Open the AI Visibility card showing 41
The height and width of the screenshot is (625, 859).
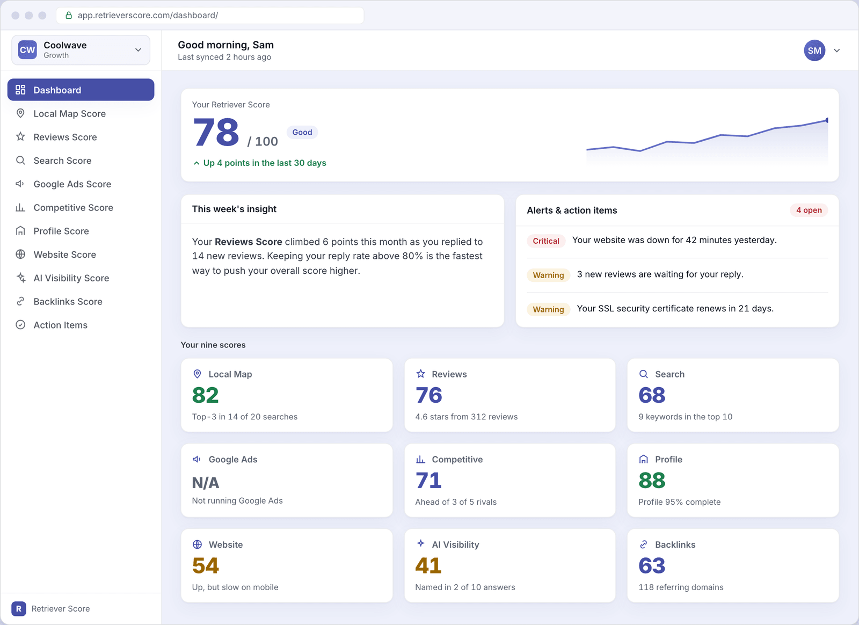point(509,565)
